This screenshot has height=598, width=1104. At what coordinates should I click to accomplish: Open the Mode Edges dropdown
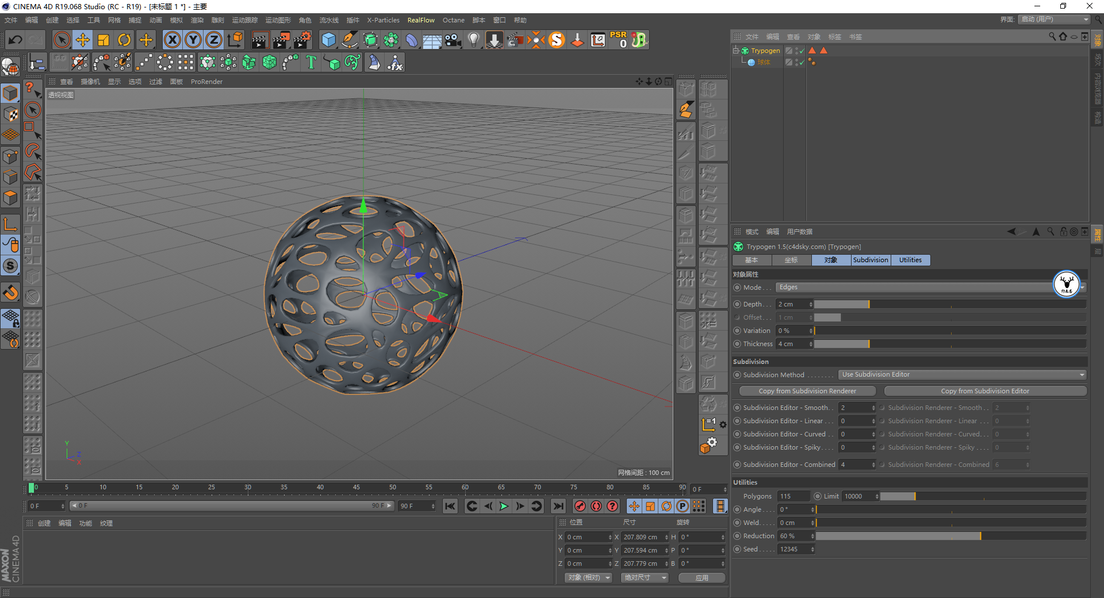coord(930,287)
